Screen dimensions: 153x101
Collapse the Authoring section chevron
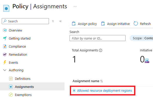[x=5, y=70]
